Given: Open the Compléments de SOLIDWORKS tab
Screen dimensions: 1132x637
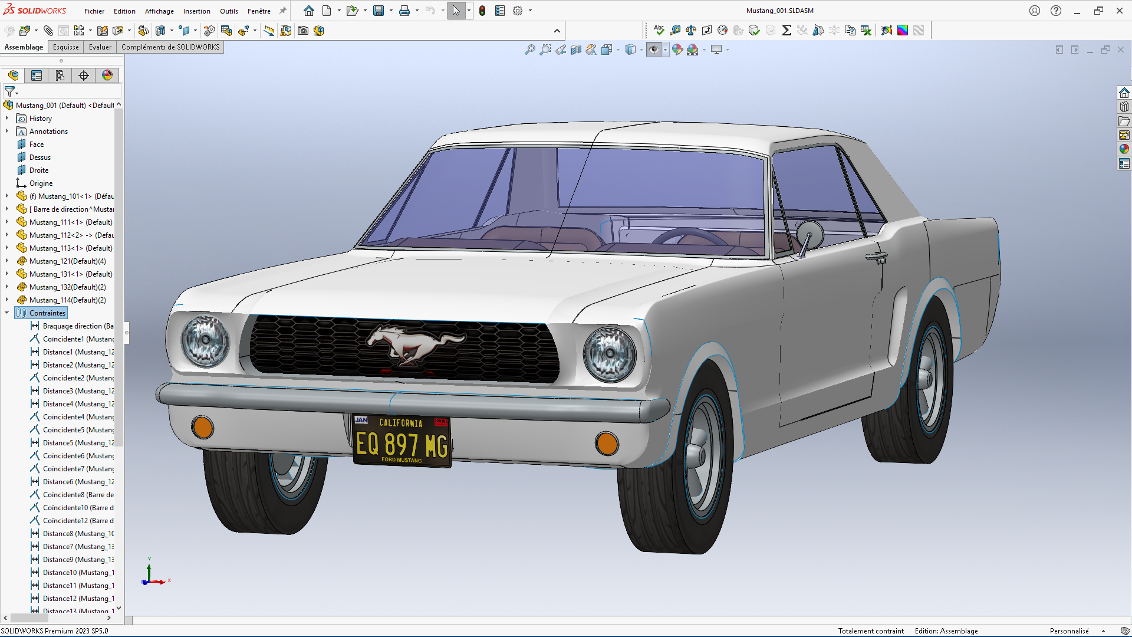Looking at the screenshot, I should (170, 47).
